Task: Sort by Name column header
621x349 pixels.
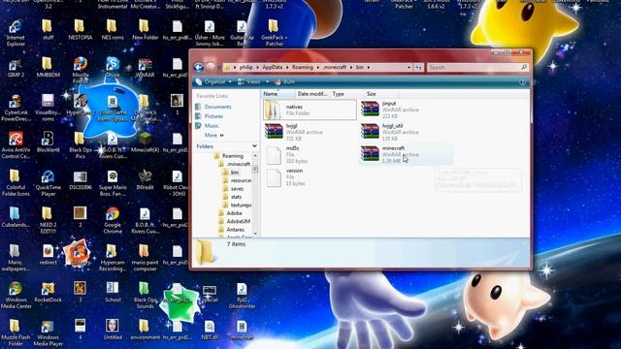Action: point(278,94)
